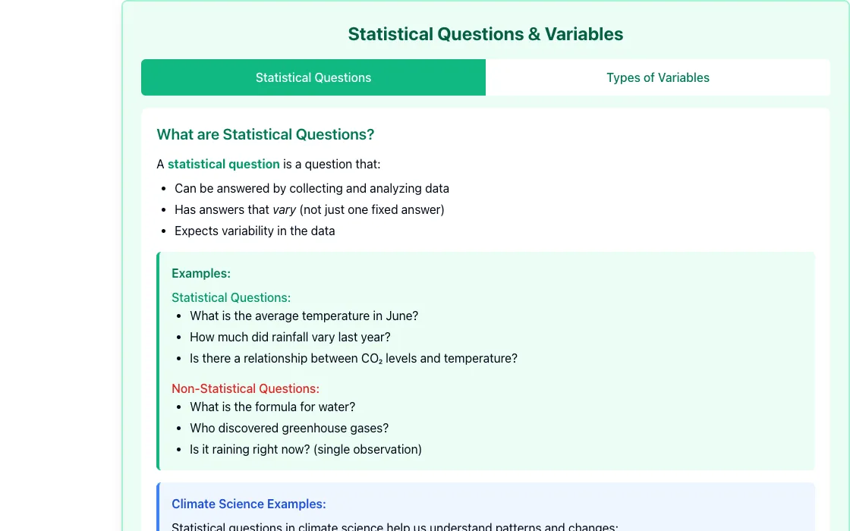Click the green Statistical Questions: subheading
The width and height of the screenshot is (850, 531).
coord(231,297)
